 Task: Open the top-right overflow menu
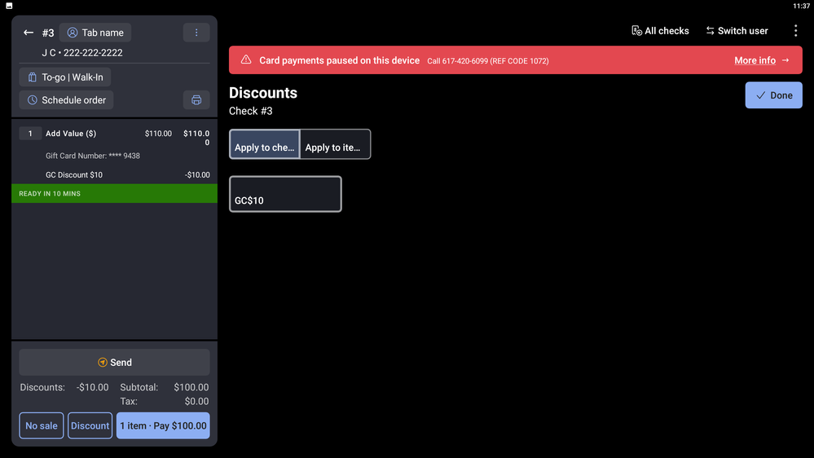795,31
